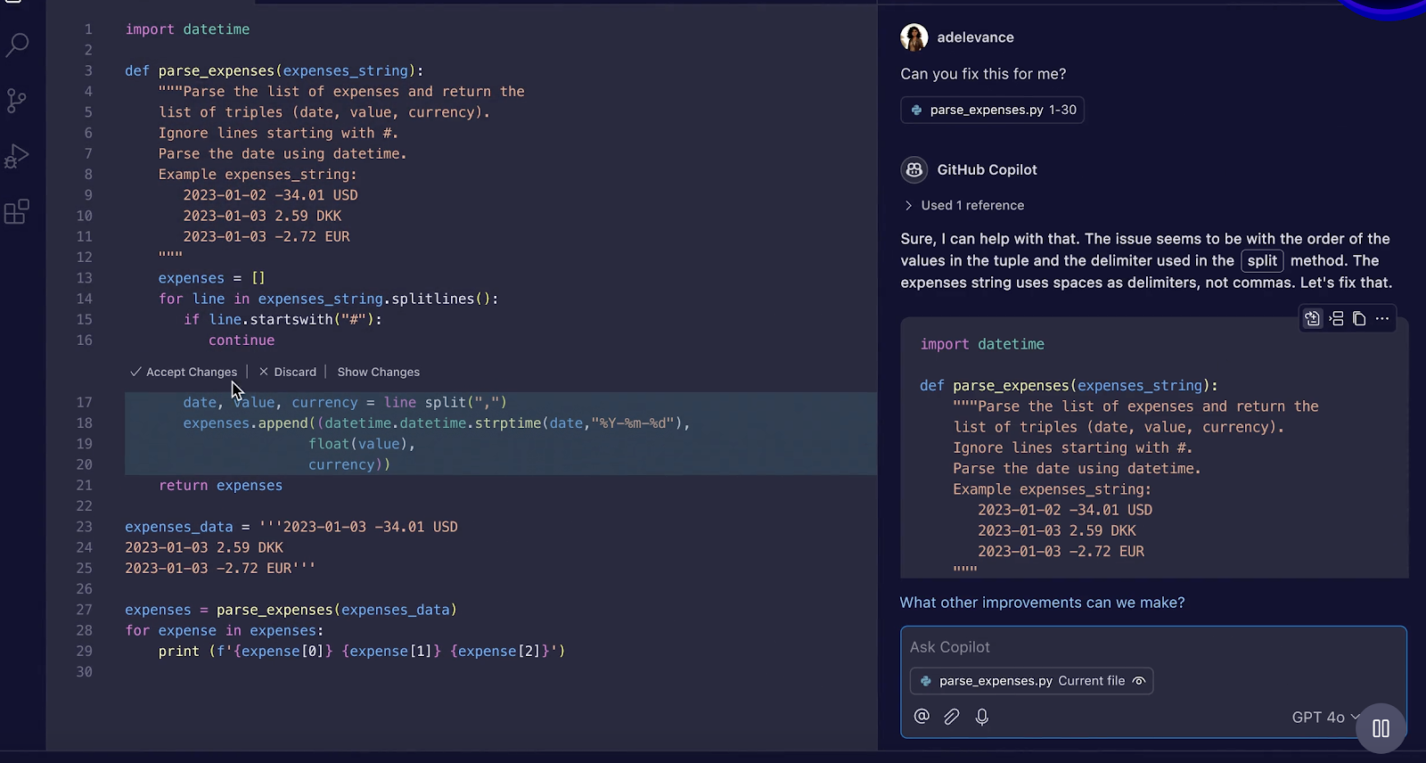Image resolution: width=1426 pixels, height=763 pixels.
Task: Open the GPT 4o model dropdown
Action: click(1325, 717)
